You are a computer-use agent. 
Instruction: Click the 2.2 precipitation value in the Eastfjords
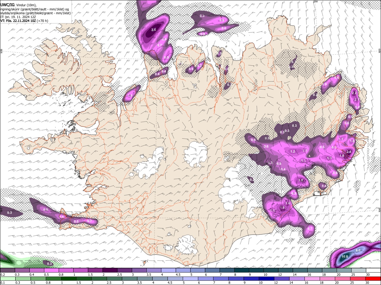pos(354,93)
